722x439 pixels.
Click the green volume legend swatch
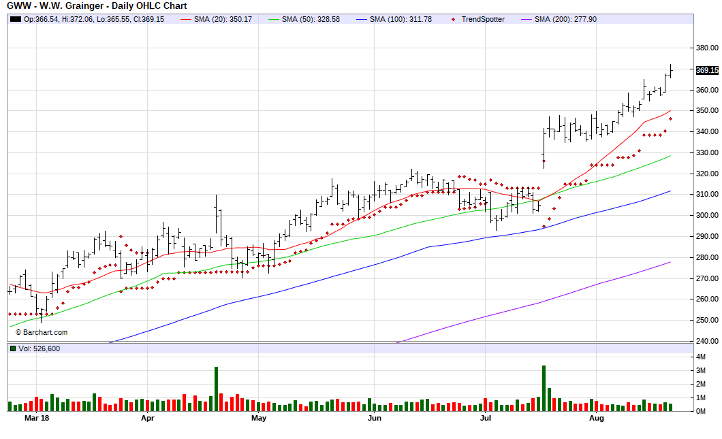[13, 348]
